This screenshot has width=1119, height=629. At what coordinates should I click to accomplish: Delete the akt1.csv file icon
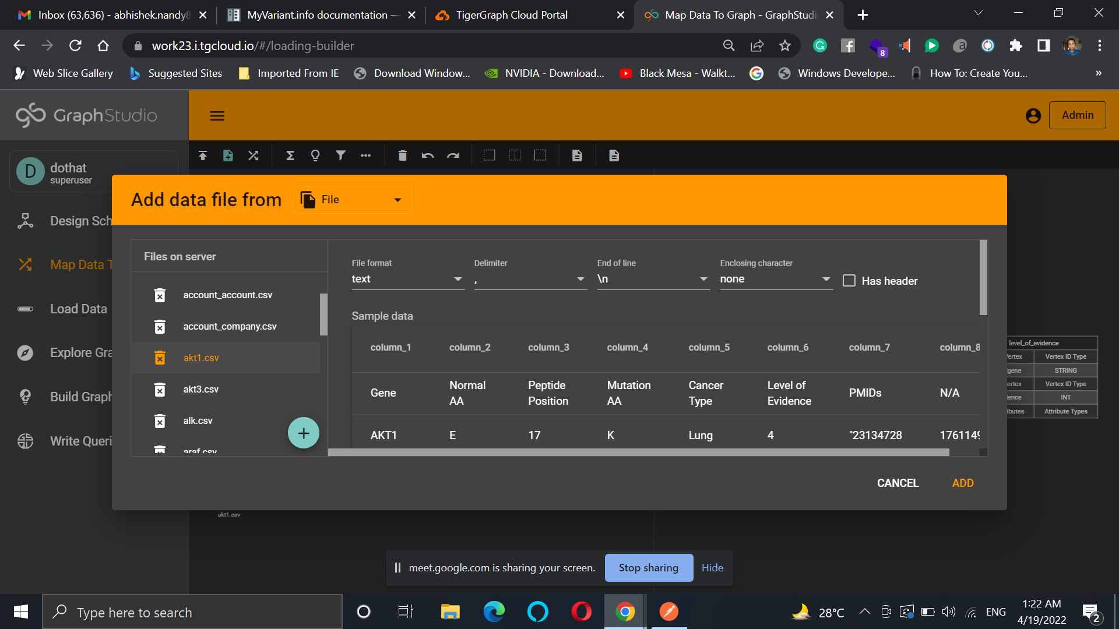[x=160, y=358]
